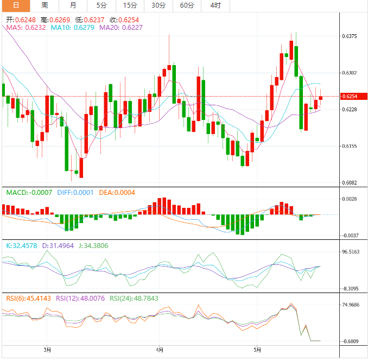Click the -8.3095 KDJ axis label
368x362 pixels.
350,289
